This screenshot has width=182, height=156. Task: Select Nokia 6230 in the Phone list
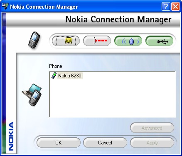point(70,76)
